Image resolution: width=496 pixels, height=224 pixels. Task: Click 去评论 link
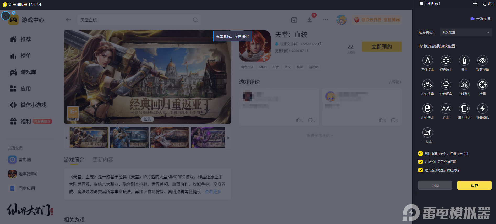[x=395, y=82]
